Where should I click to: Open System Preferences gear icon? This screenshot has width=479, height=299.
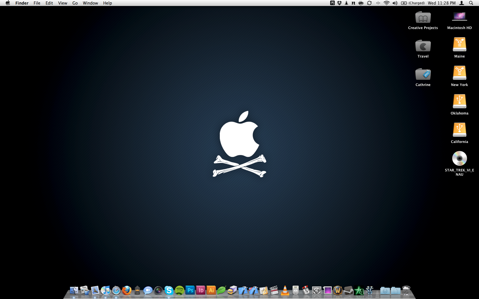click(316, 290)
